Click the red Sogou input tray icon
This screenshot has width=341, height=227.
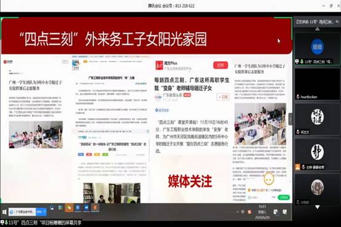(249, 212)
